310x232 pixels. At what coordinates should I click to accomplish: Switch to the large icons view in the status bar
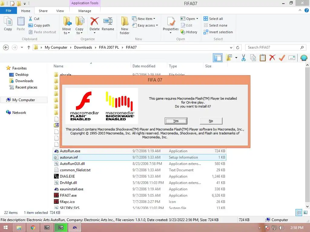pos(305,212)
